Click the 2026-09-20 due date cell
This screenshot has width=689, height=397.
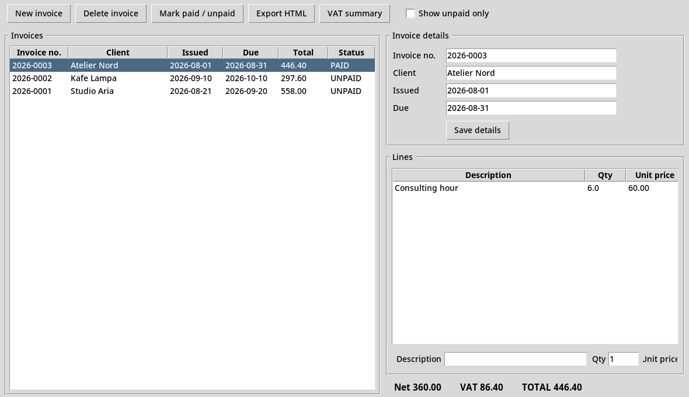point(246,91)
